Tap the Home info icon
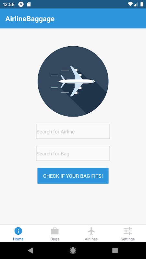The width and height of the screenshot is (146, 259). [18, 231]
